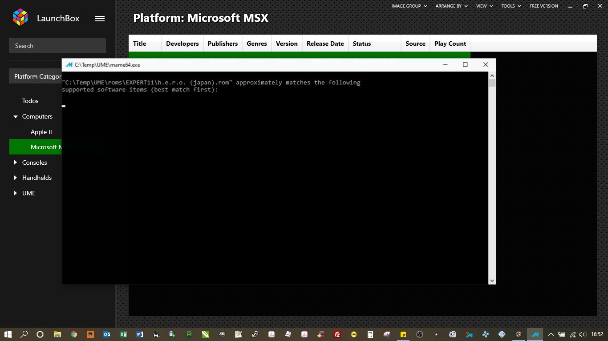Screen dimensions: 608x341
Task: Sort by the Genres column header
Action: [257, 44]
